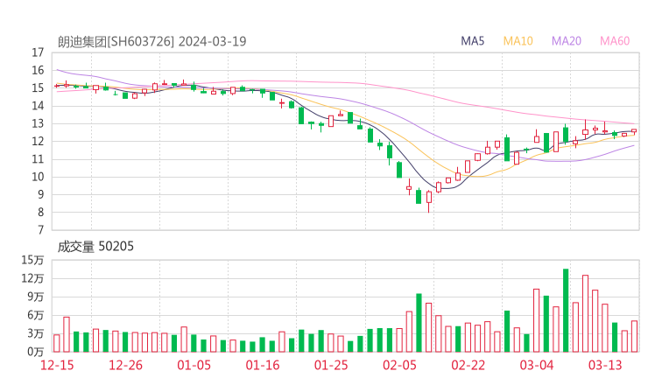This screenshot has height=385, width=648.
Task: Click the 9万 volume axis label
Action: [36, 297]
